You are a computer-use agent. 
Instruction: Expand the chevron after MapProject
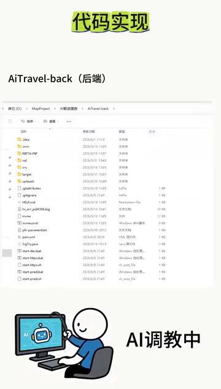[x=55, y=109]
